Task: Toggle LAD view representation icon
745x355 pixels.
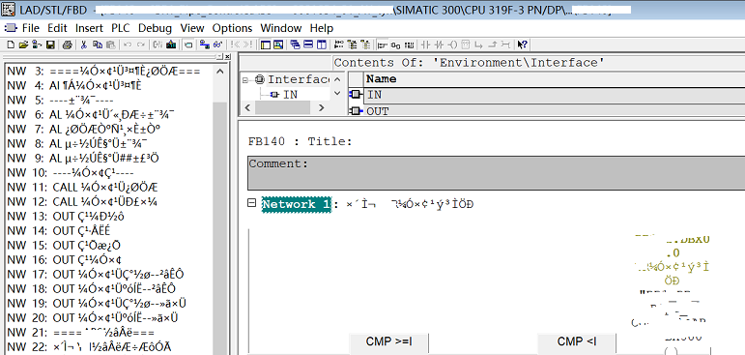Action: point(383,44)
